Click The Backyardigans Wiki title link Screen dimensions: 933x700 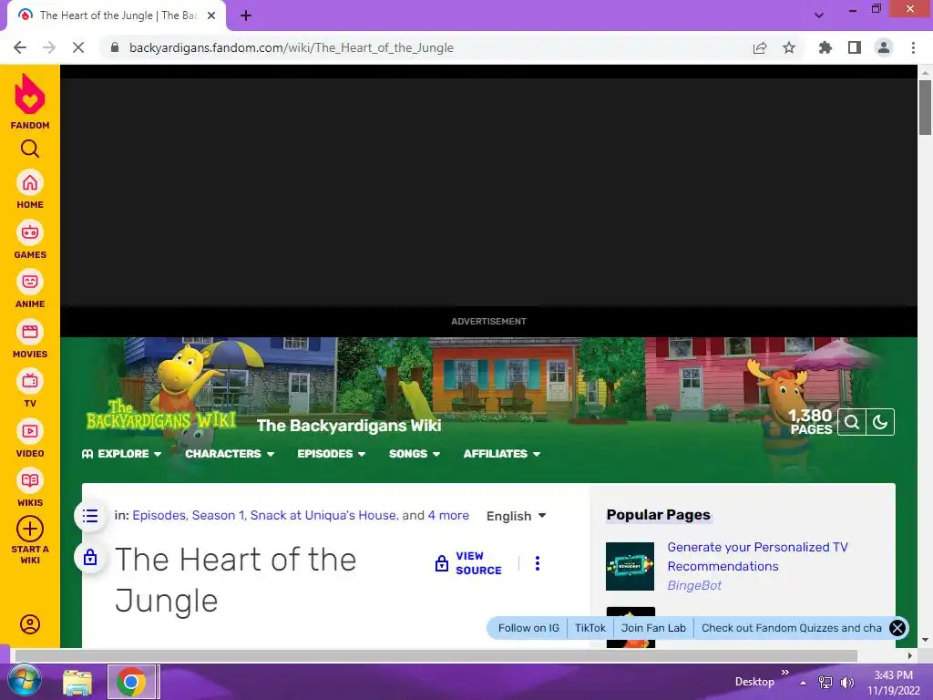[349, 426]
